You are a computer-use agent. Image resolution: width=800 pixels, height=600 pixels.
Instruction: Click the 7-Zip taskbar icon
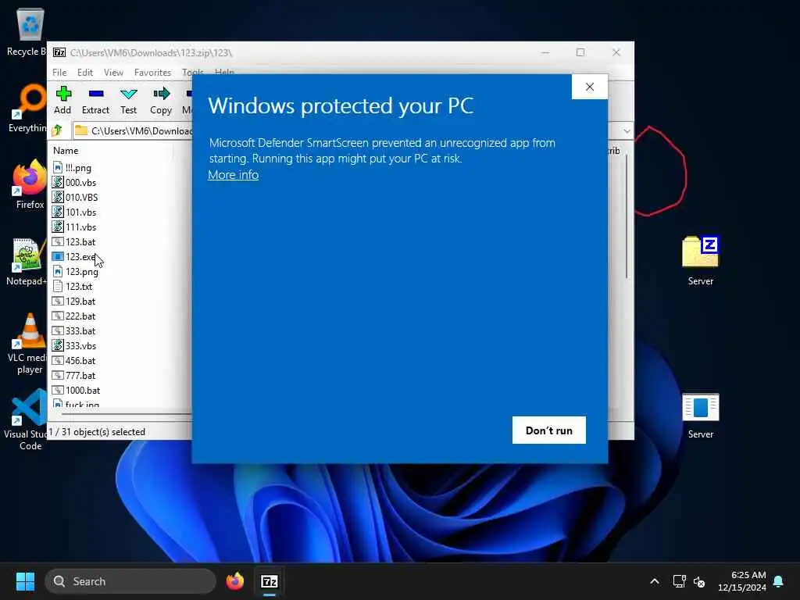coord(270,581)
